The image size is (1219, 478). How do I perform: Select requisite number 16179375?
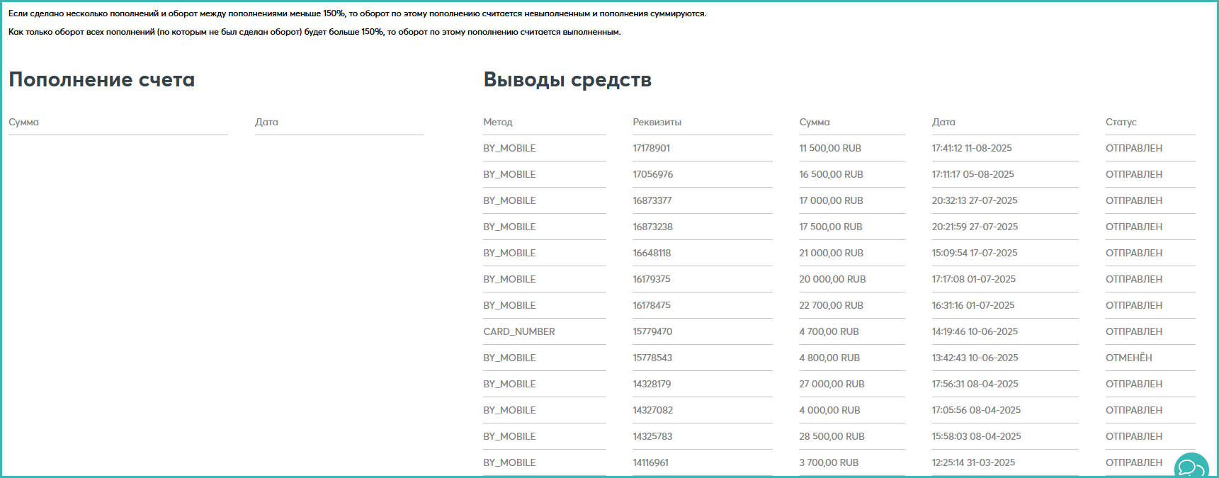(x=651, y=279)
